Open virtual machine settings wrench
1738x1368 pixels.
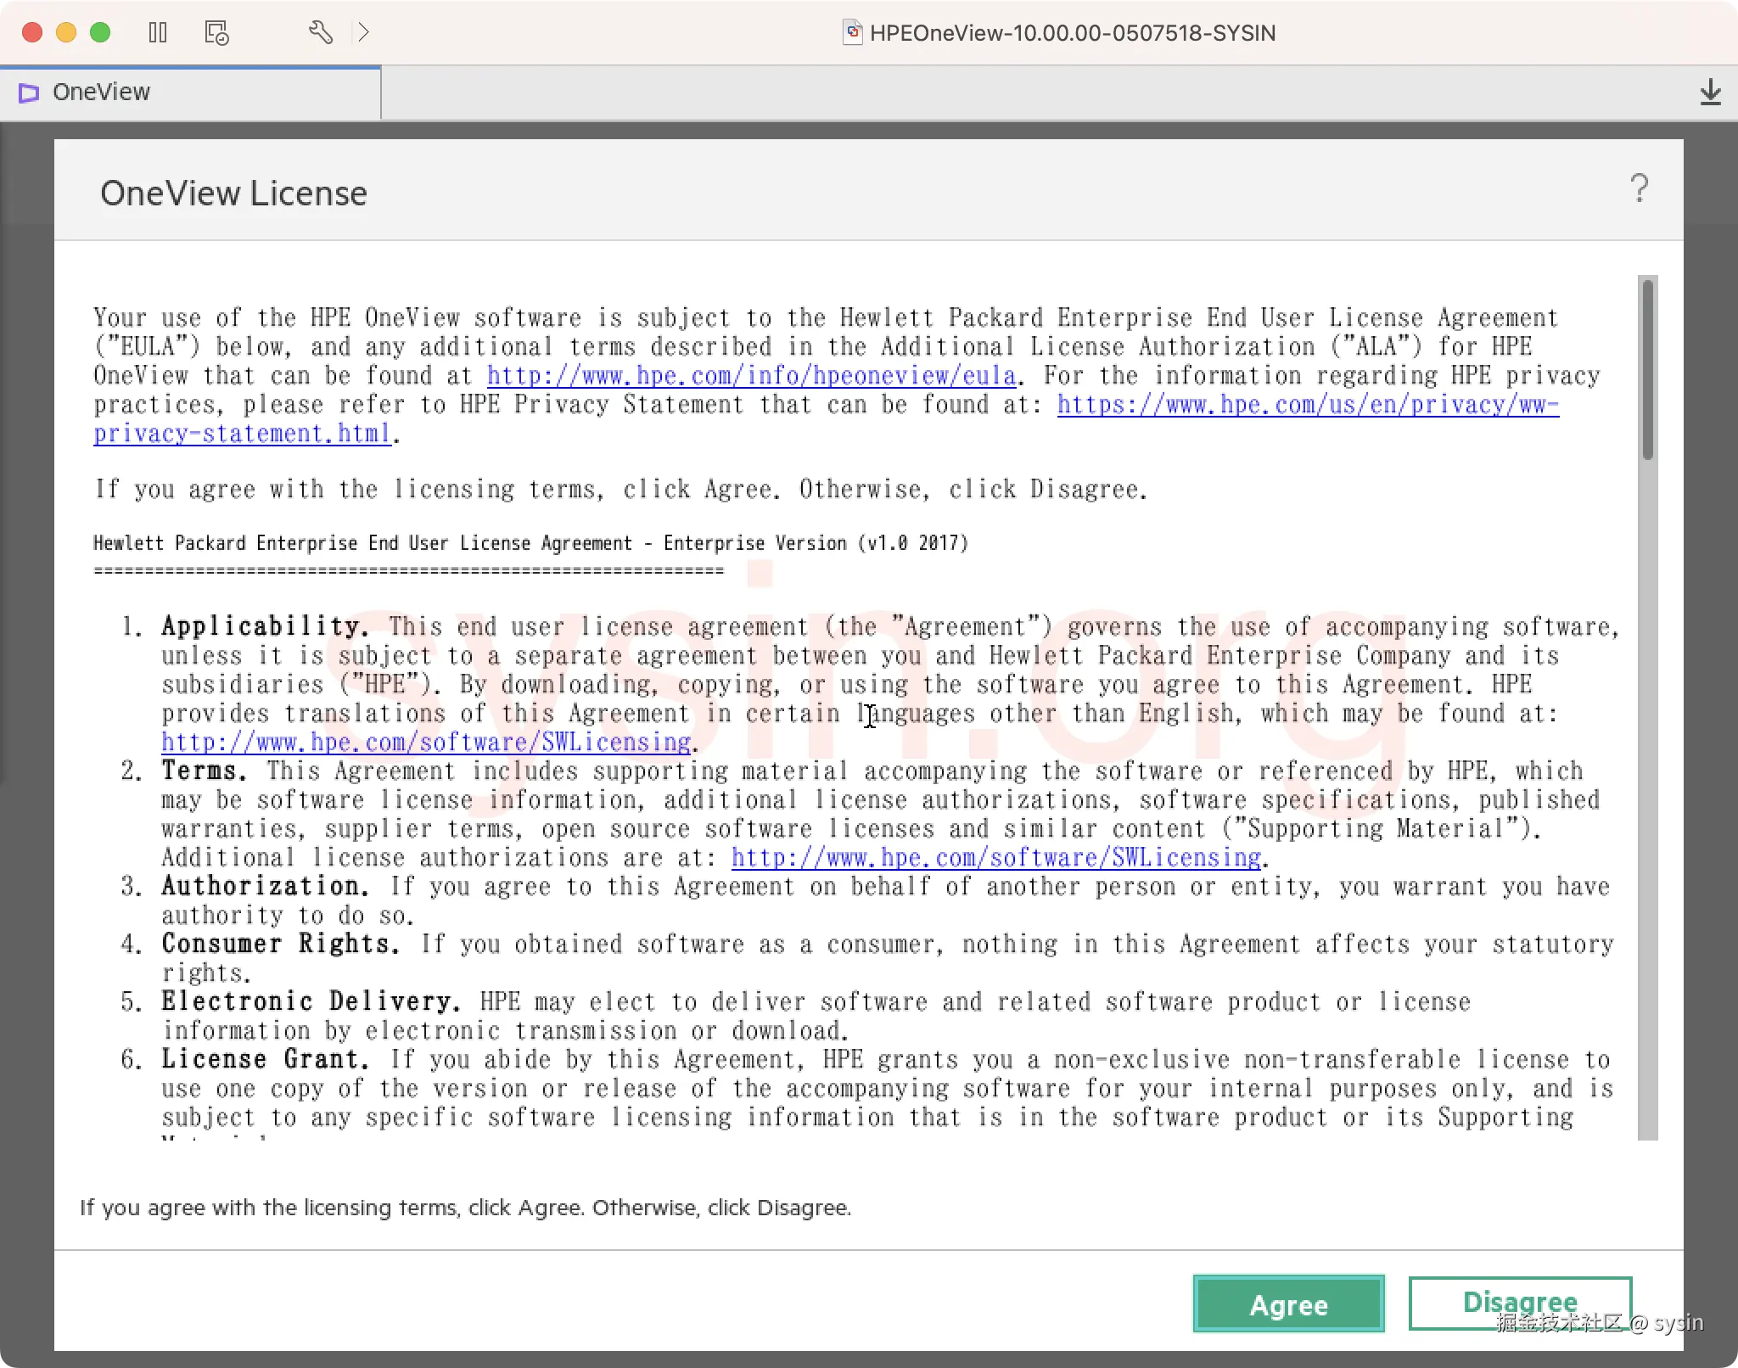click(320, 33)
